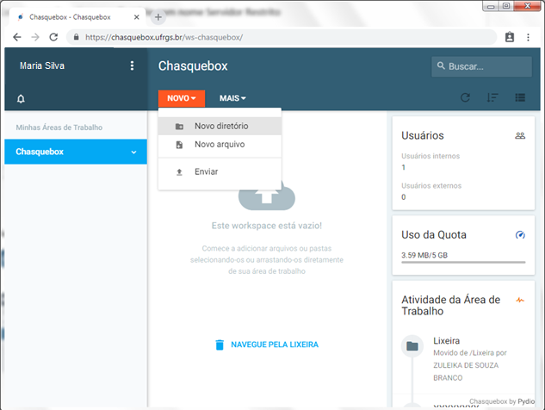Click the new folder icon in dropdown
Viewport: 545px width, 410px height.
point(179,127)
